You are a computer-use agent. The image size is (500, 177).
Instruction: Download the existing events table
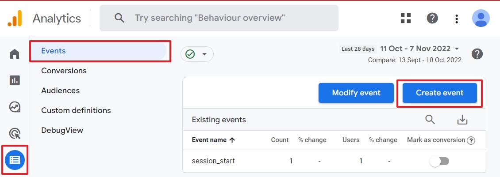[x=462, y=120]
